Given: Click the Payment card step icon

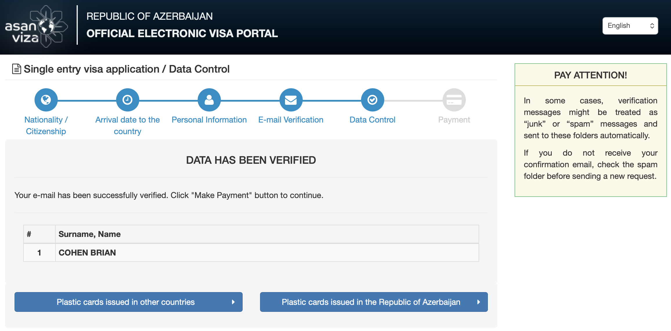Looking at the screenshot, I should [x=454, y=100].
